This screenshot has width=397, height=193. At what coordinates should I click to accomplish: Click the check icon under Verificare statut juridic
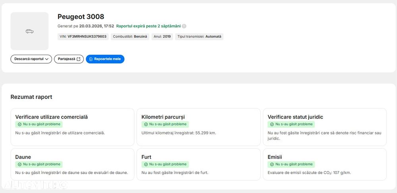[x=272, y=124]
